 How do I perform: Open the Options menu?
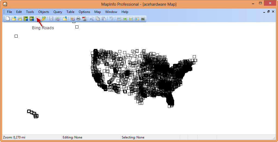[x=84, y=12]
